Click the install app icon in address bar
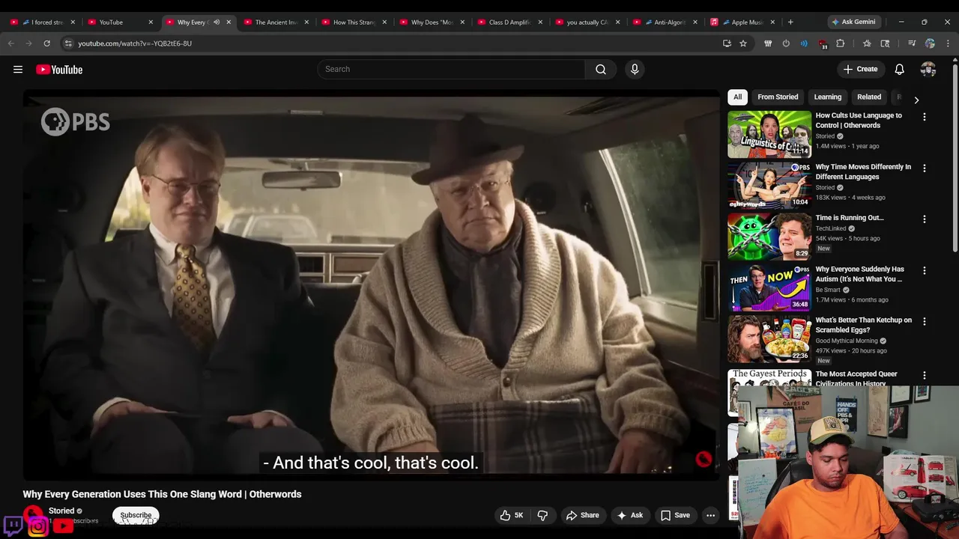 [727, 43]
